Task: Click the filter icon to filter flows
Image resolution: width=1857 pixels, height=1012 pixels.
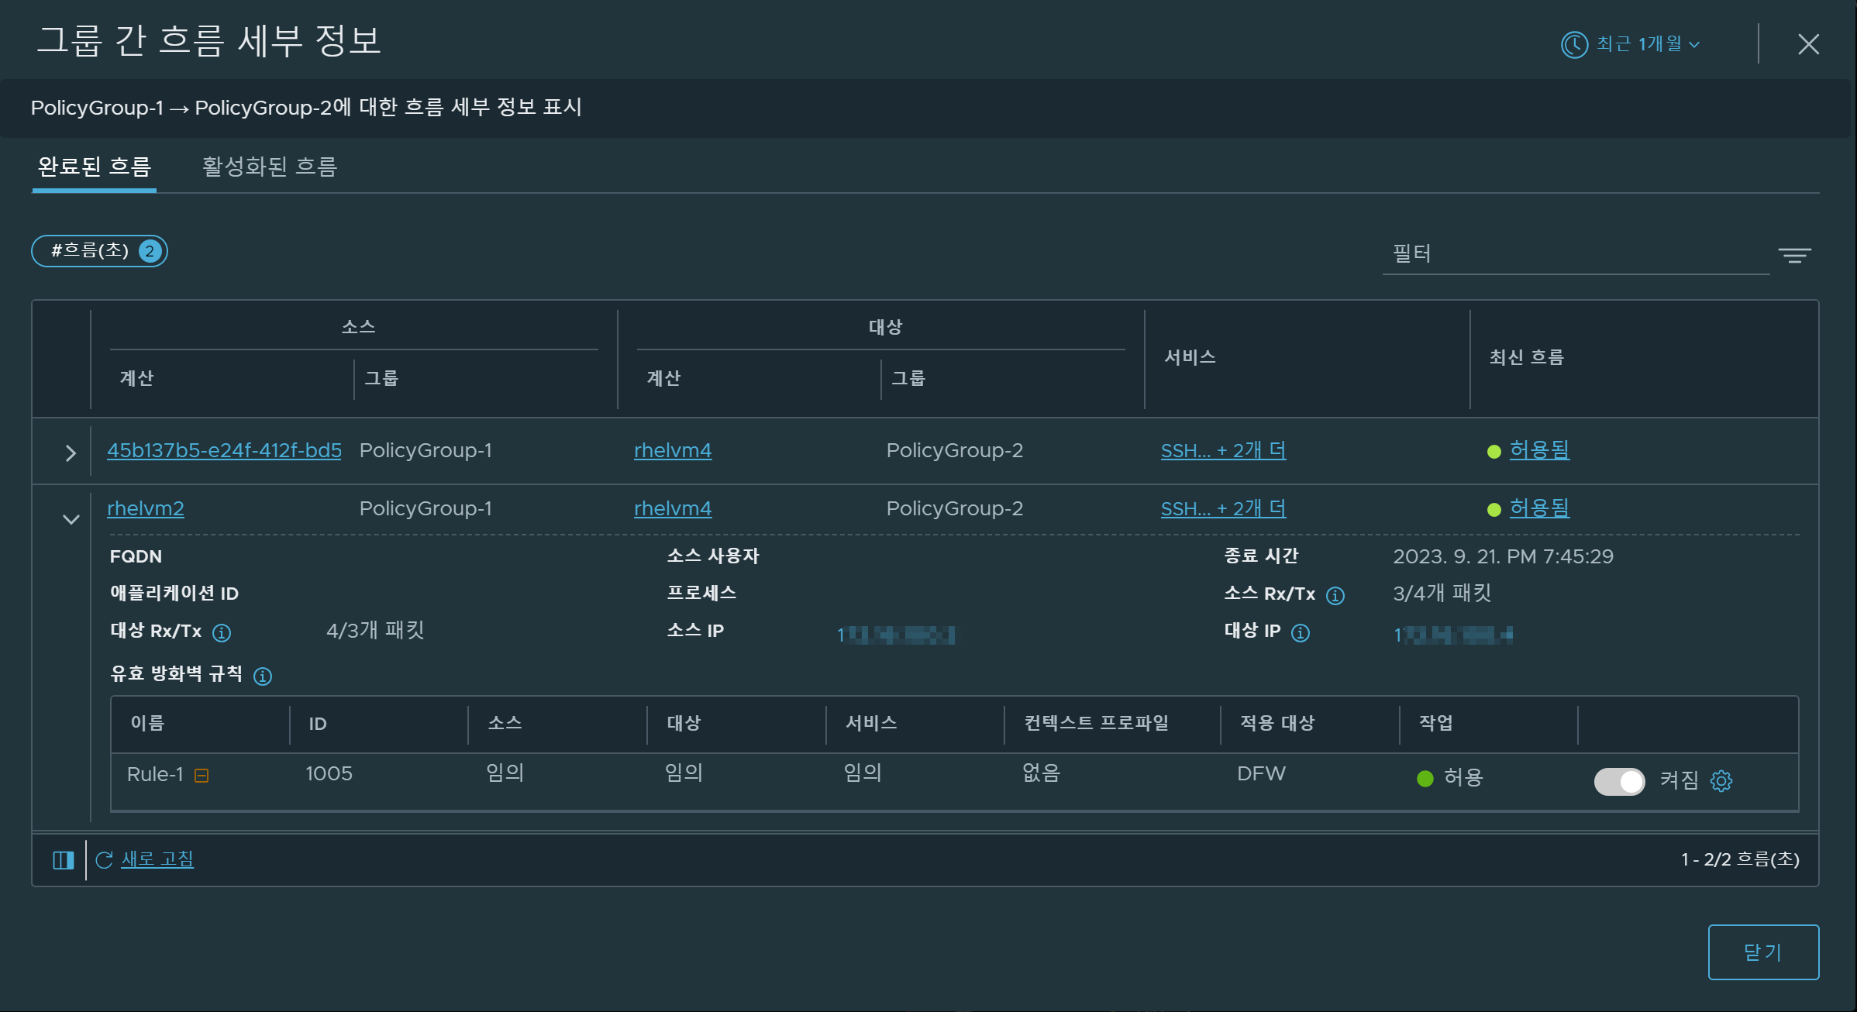Action: [1795, 256]
